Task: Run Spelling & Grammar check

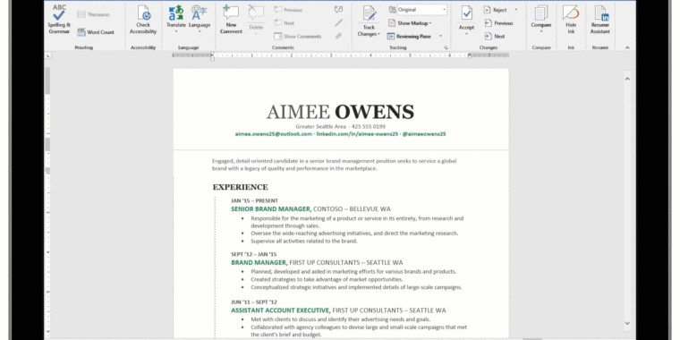Action: coord(59,20)
